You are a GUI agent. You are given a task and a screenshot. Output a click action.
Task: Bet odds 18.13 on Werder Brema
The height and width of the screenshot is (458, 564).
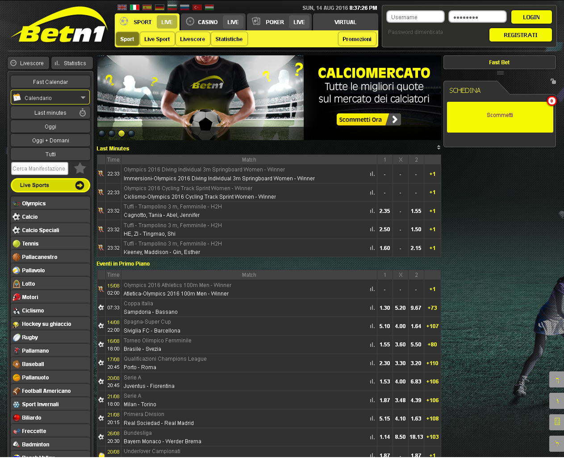[416, 437]
